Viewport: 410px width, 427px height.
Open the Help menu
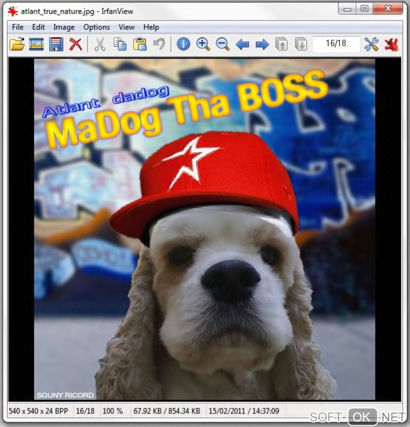pos(151,27)
